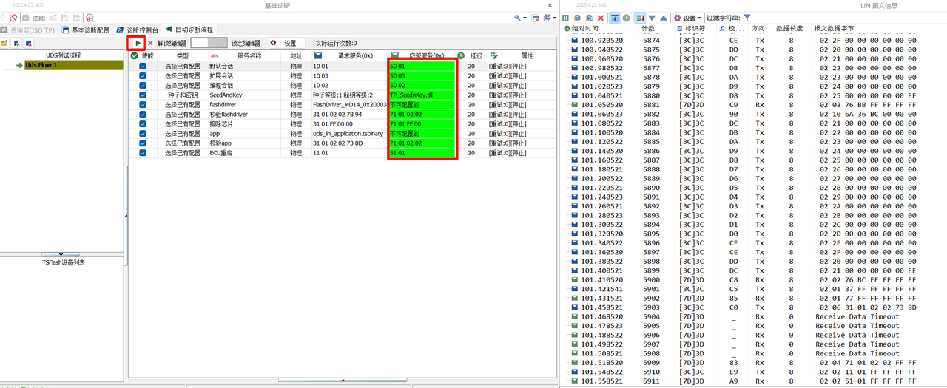947x388 pixels.
Task: Click the 解锁编辑器 label
Action: pyautogui.click(x=172, y=44)
